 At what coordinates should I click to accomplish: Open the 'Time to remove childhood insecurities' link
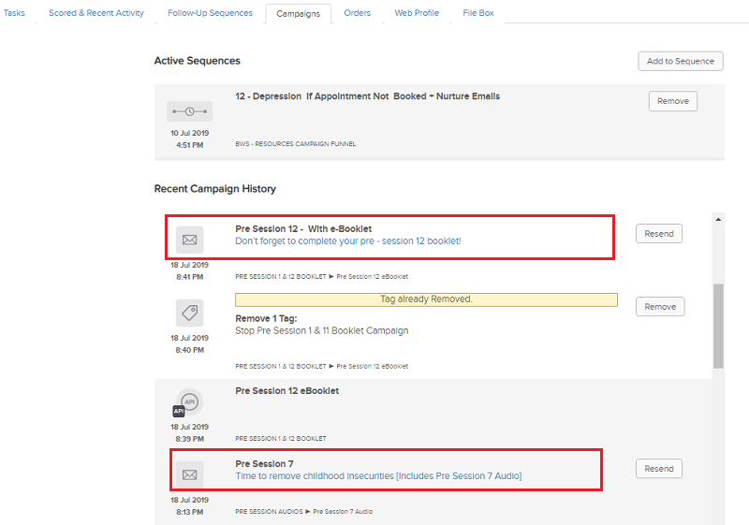pos(378,476)
